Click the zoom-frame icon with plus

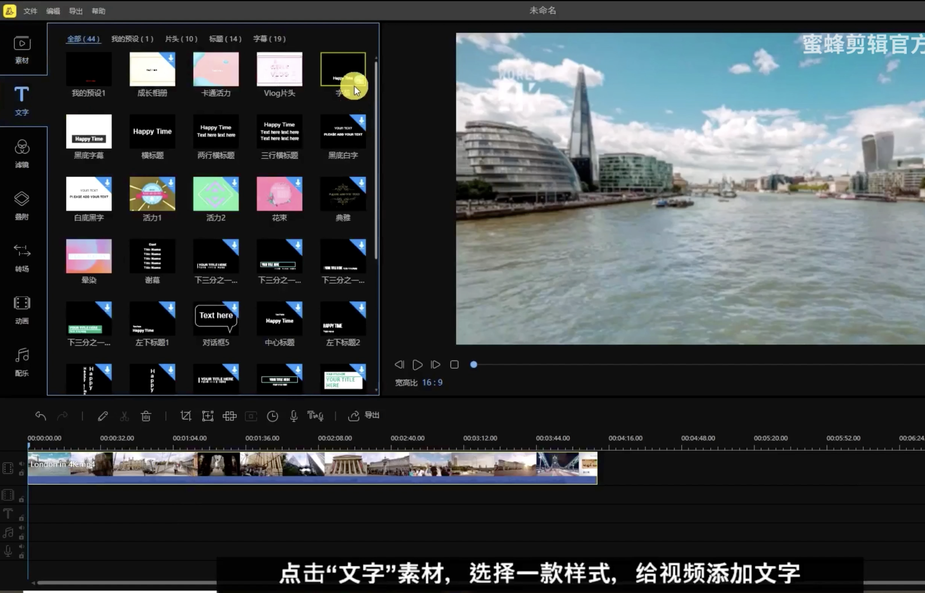208,416
